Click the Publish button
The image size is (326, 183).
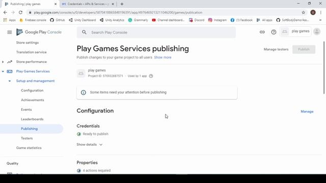pyautogui.click(x=304, y=49)
